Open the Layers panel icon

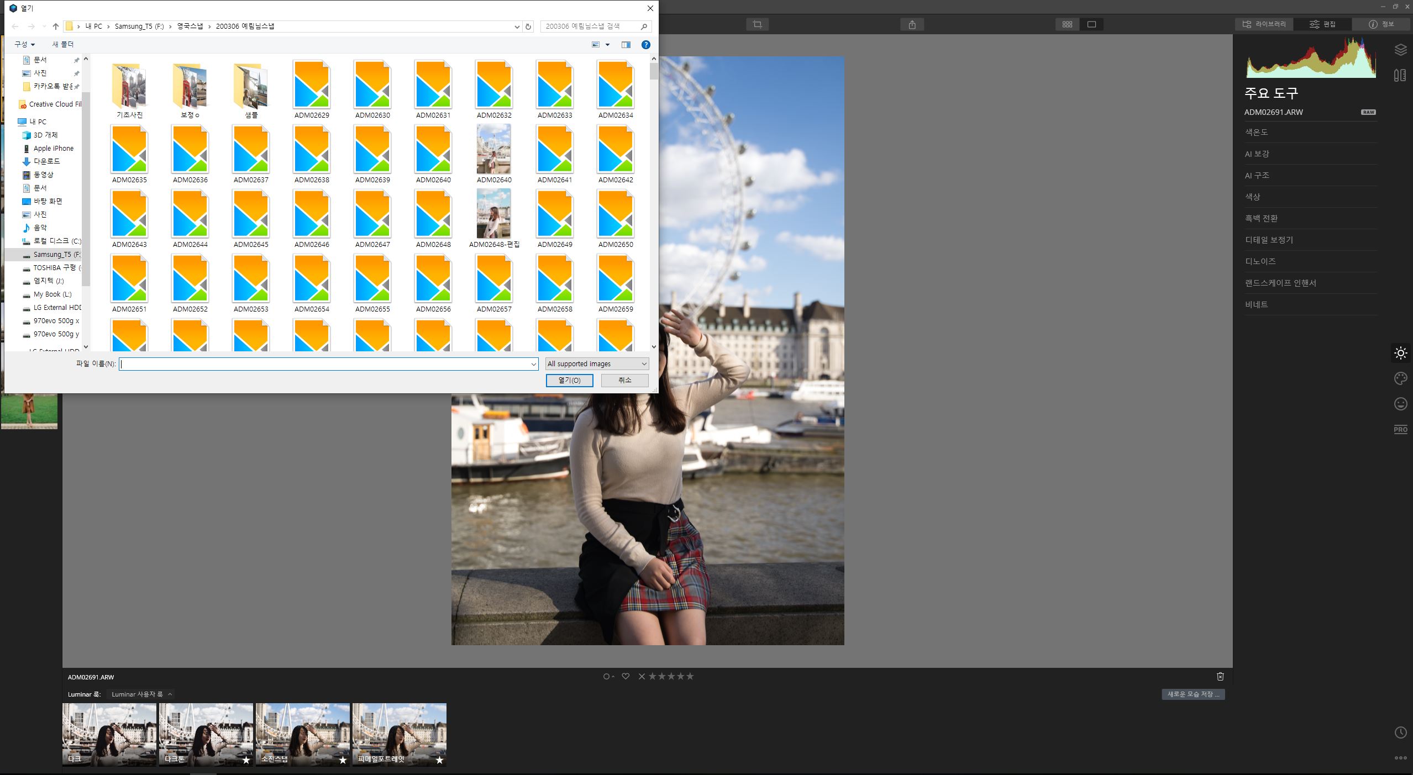[x=1400, y=50]
